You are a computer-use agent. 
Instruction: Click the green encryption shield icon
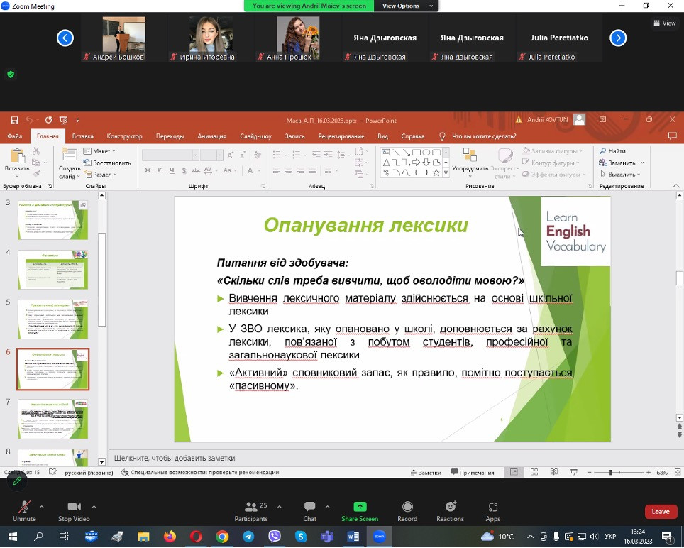(x=11, y=74)
